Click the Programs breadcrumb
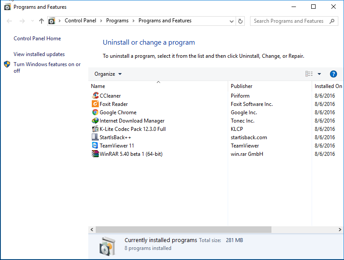This screenshot has height=260, width=344. [x=117, y=21]
